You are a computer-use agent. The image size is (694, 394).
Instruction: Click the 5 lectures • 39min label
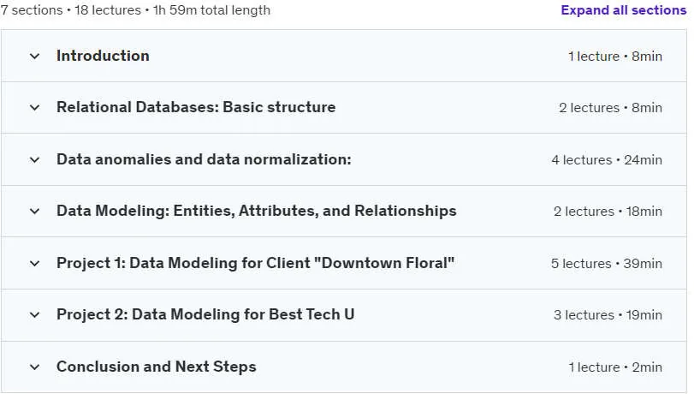607,264
